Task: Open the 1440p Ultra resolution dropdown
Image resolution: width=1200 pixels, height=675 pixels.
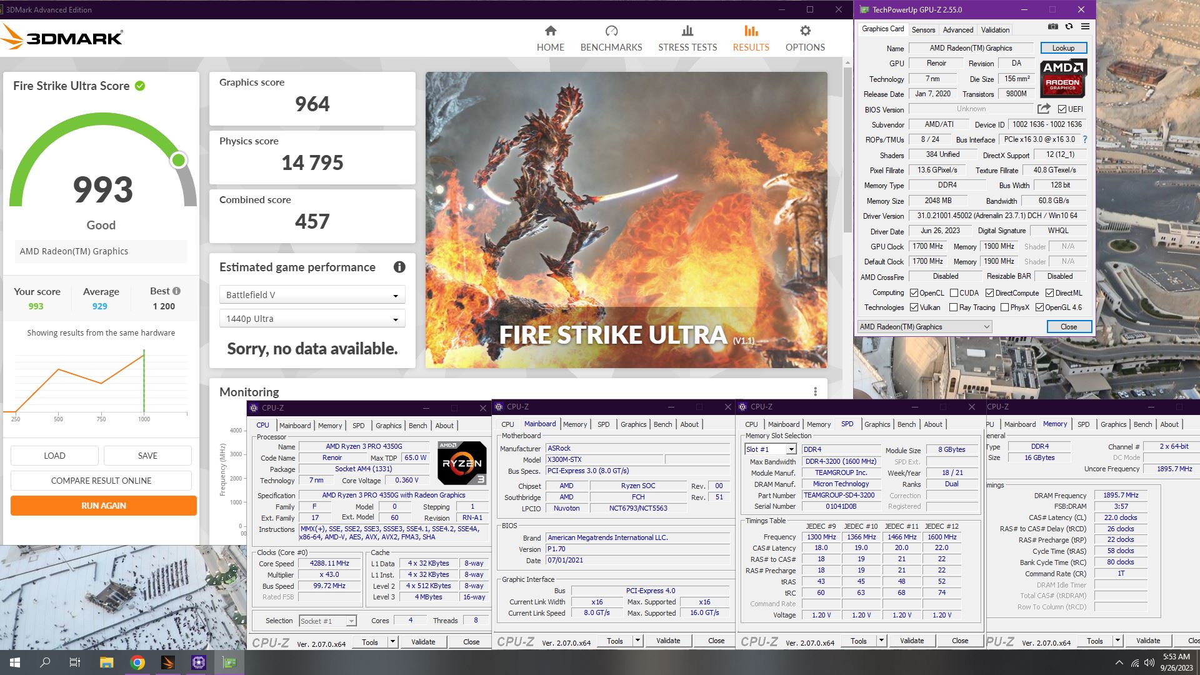Action: [x=312, y=319]
